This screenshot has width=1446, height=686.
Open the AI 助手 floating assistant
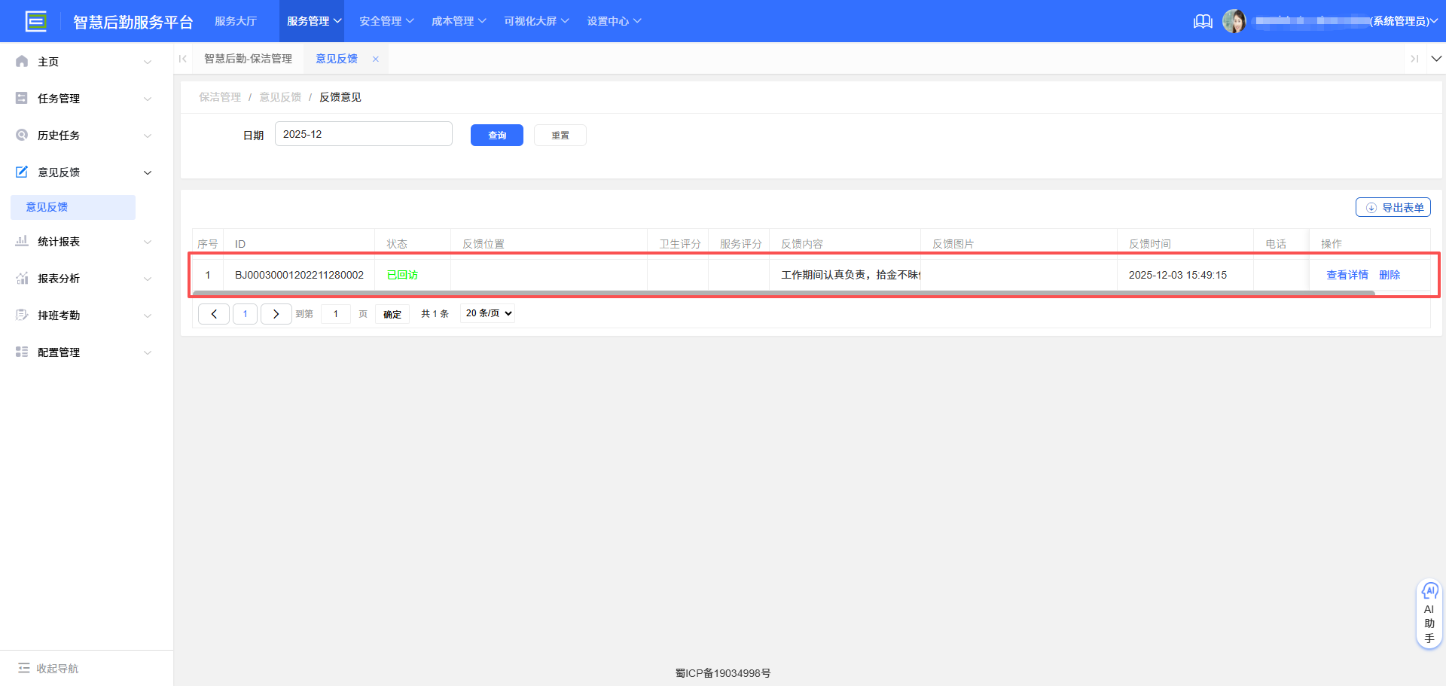pos(1429,613)
